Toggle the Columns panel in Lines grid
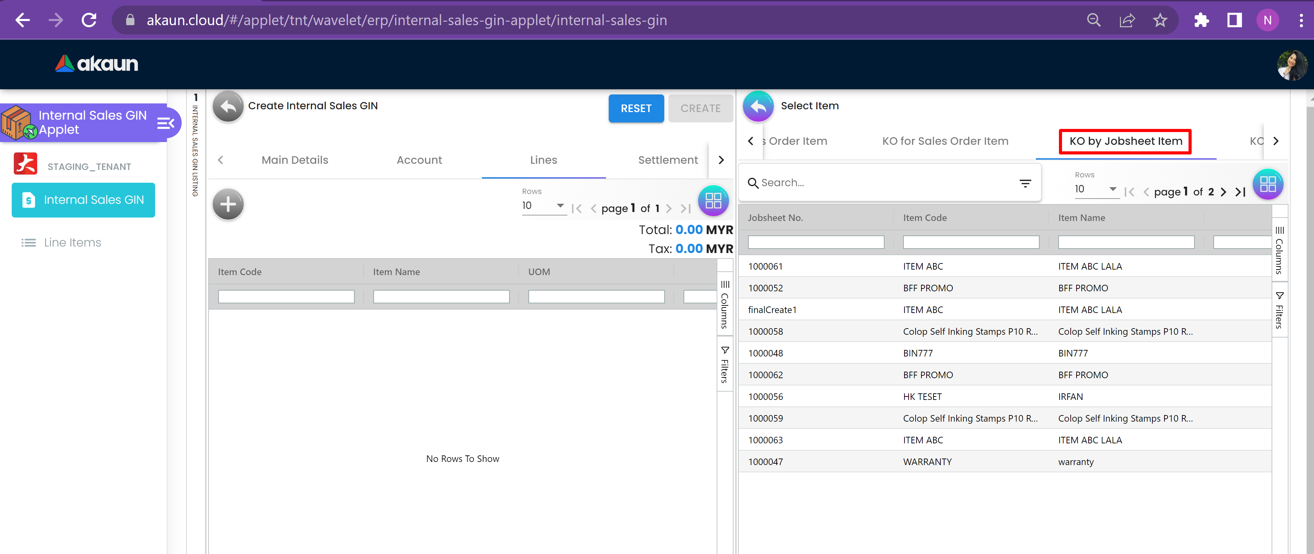1314x554 pixels. point(725,304)
